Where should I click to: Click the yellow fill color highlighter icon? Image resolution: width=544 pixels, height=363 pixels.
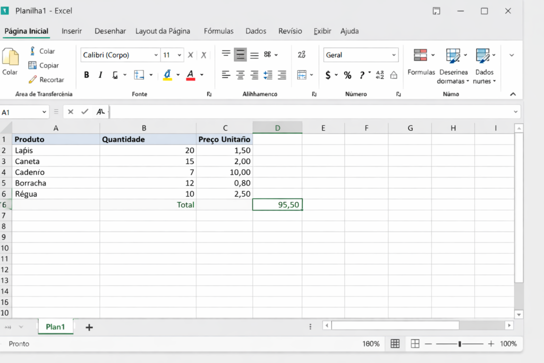[168, 75]
